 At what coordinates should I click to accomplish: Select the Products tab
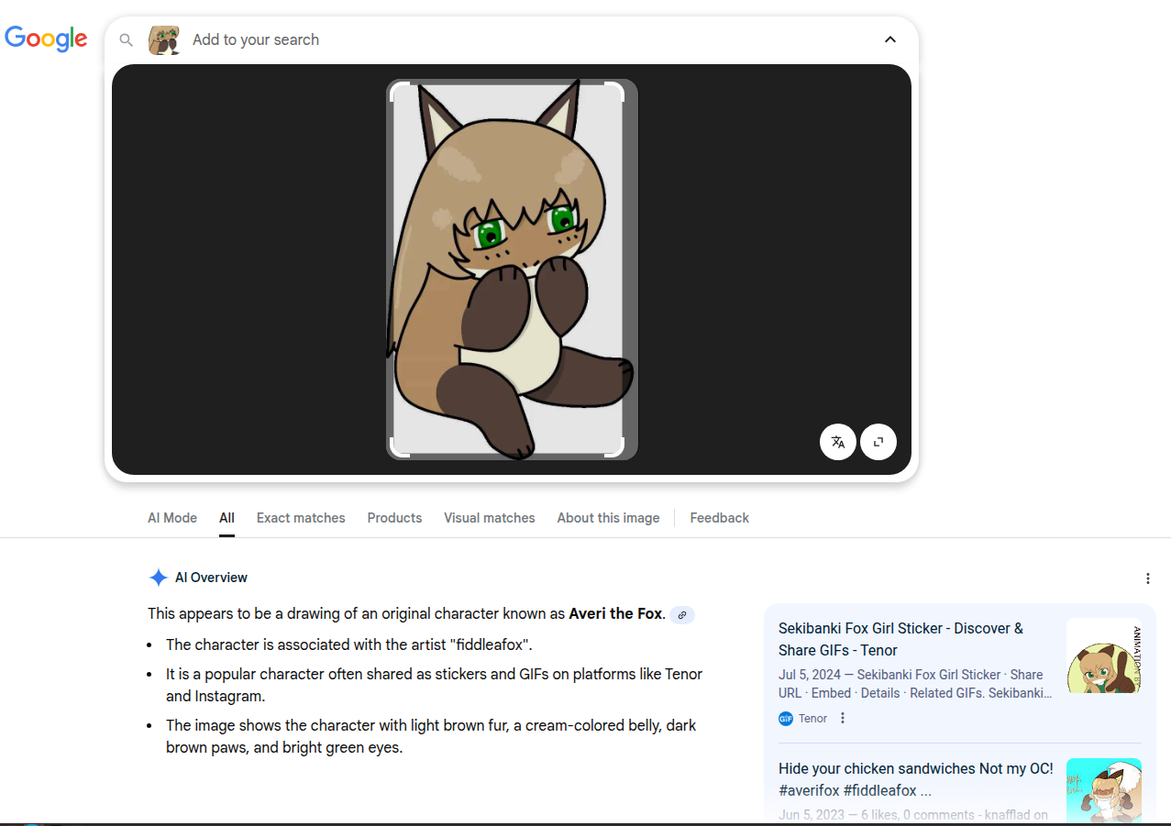(394, 518)
